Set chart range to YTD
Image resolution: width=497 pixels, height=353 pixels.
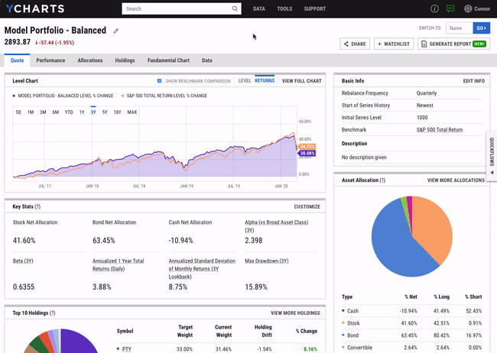pos(69,112)
